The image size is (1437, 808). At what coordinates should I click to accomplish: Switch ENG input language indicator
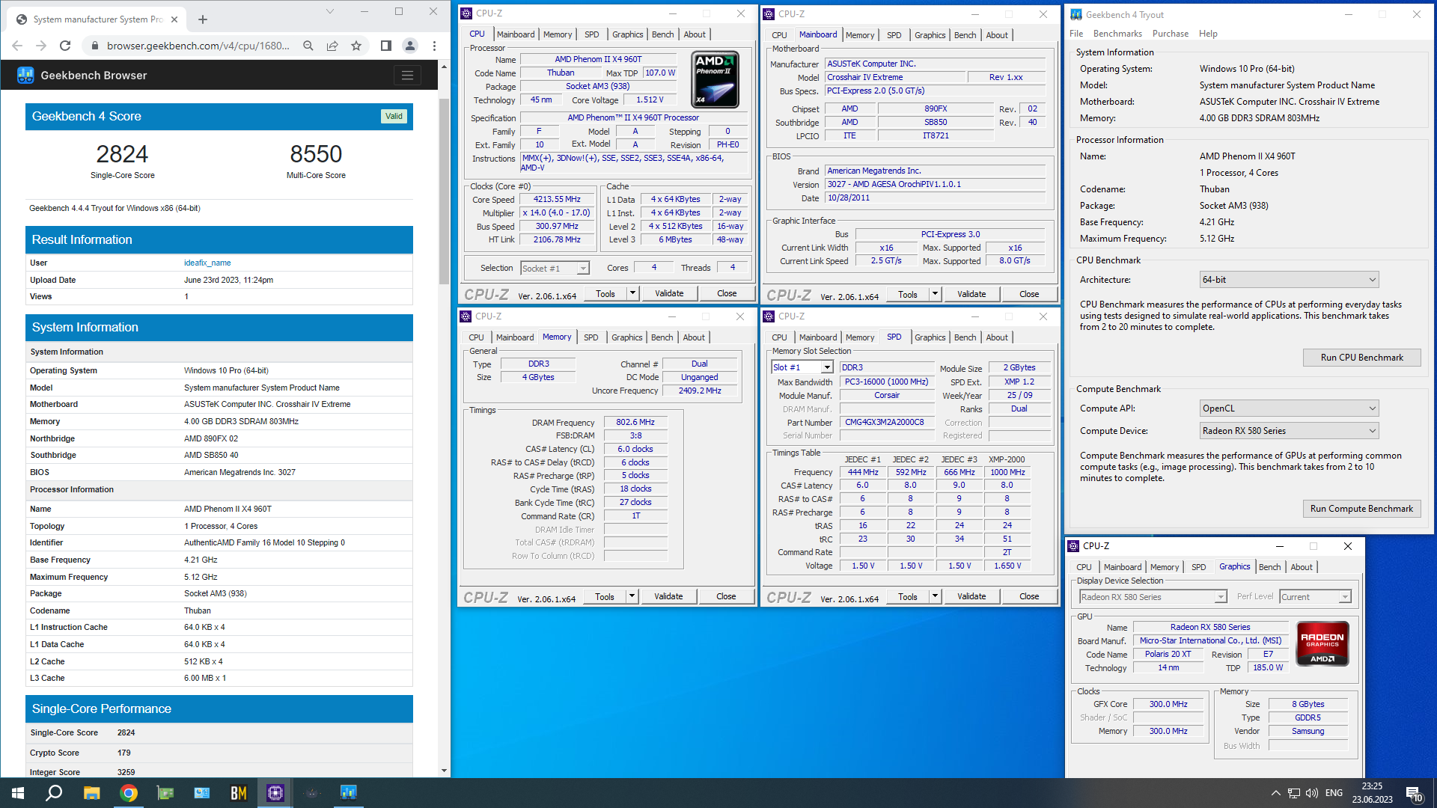point(1334,793)
